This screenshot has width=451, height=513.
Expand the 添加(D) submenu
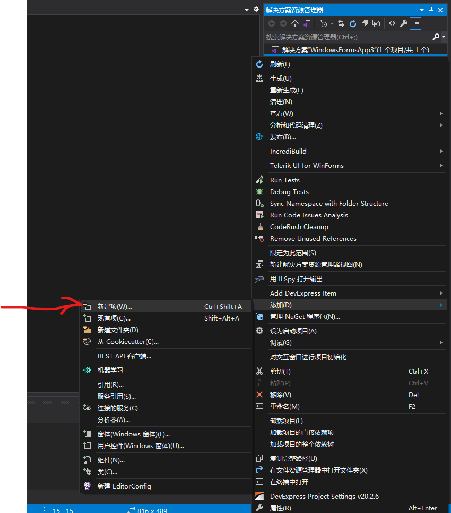click(x=350, y=305)
